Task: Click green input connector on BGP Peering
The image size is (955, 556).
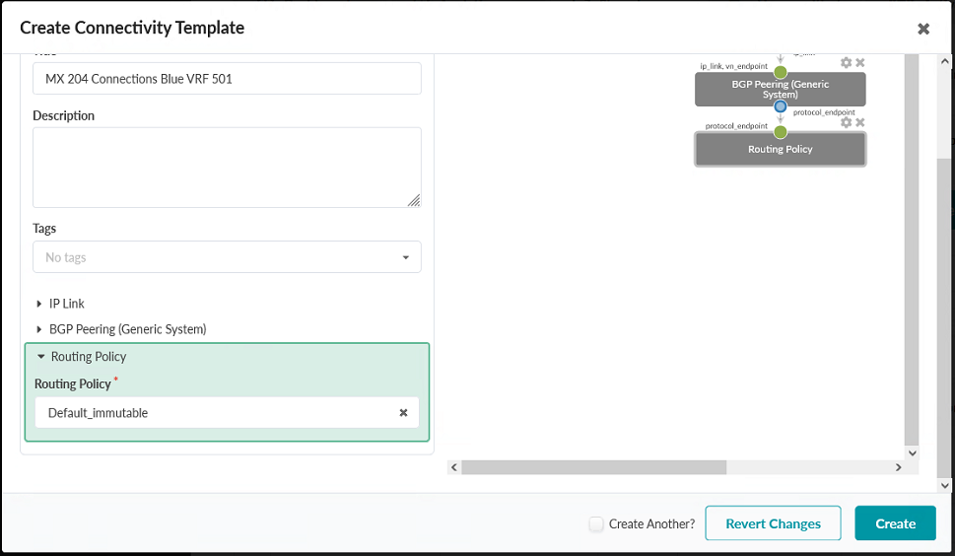Action: point(781,72)
